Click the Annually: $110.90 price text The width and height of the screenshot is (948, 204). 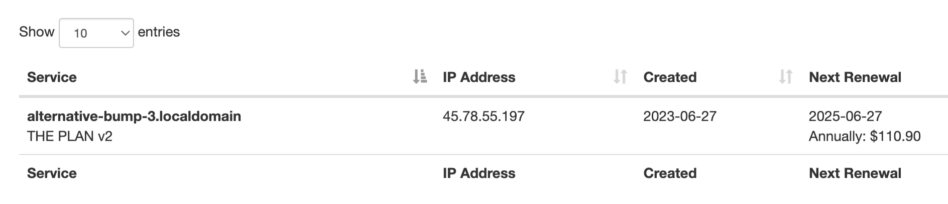click(x=864, y=136)
